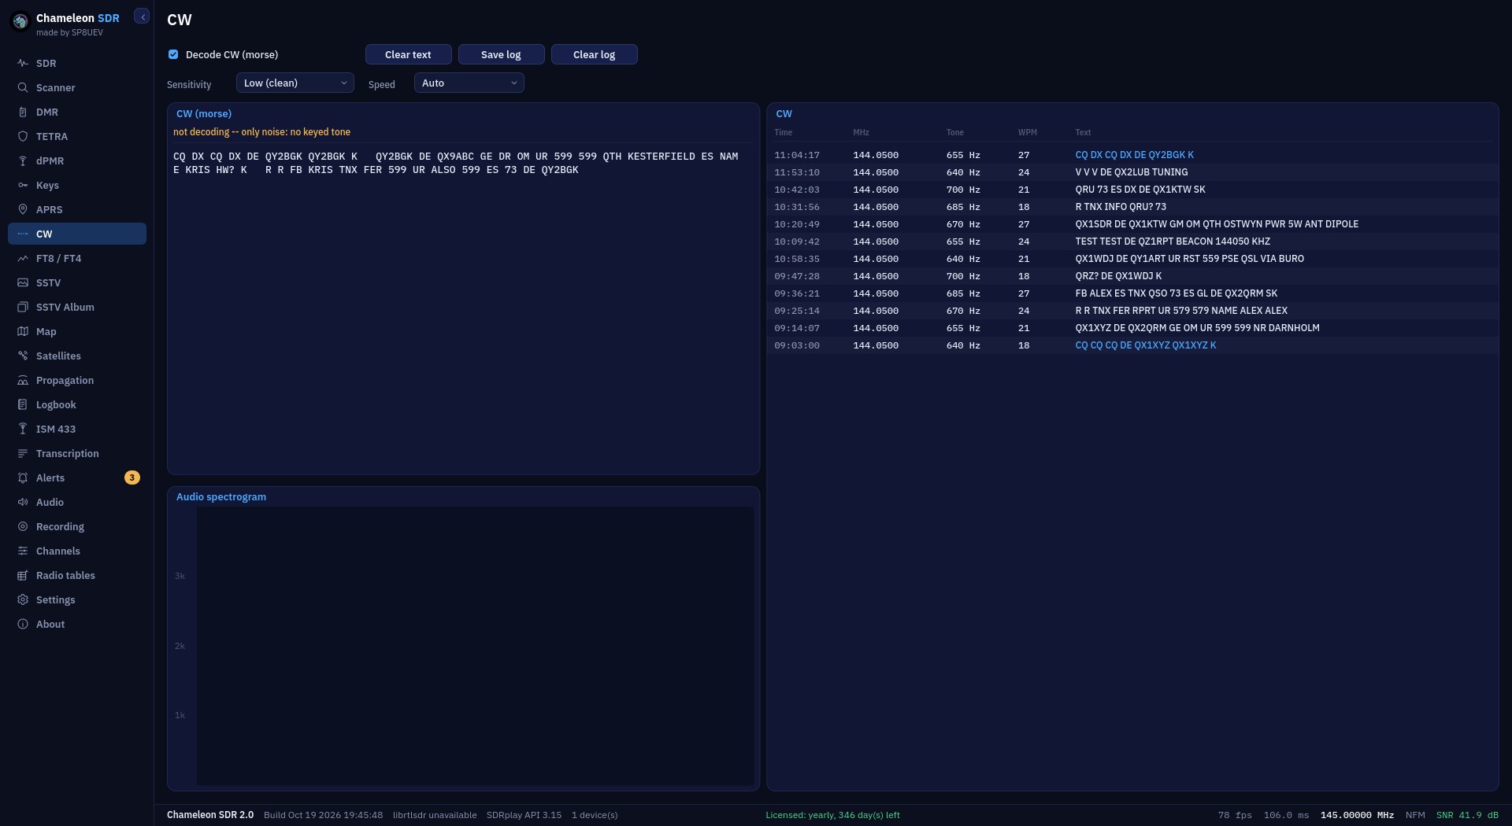Viewport: 1512px width, 826px height.
Task: Open the About page
Action: click(77, 624)
